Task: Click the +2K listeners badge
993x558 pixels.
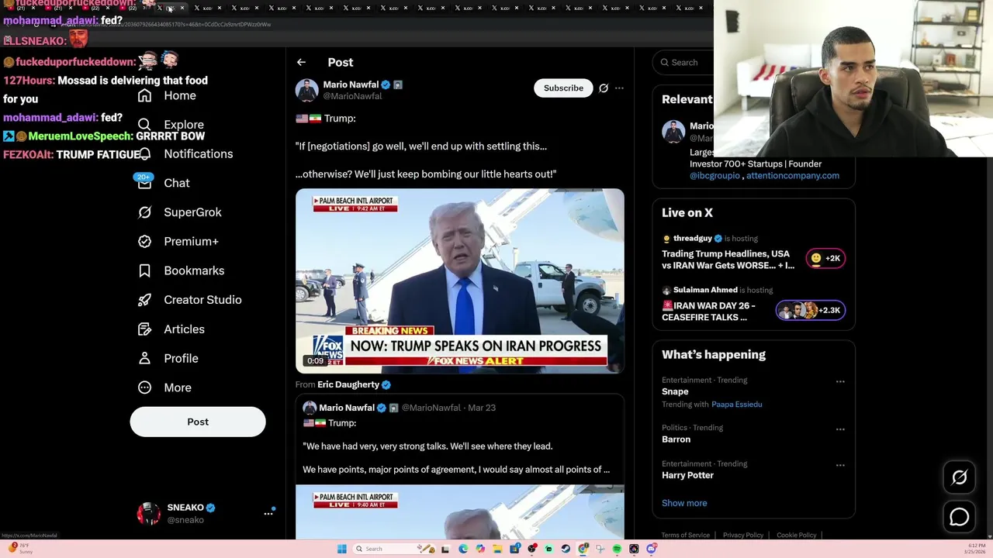Action: (x=825, y=258)
